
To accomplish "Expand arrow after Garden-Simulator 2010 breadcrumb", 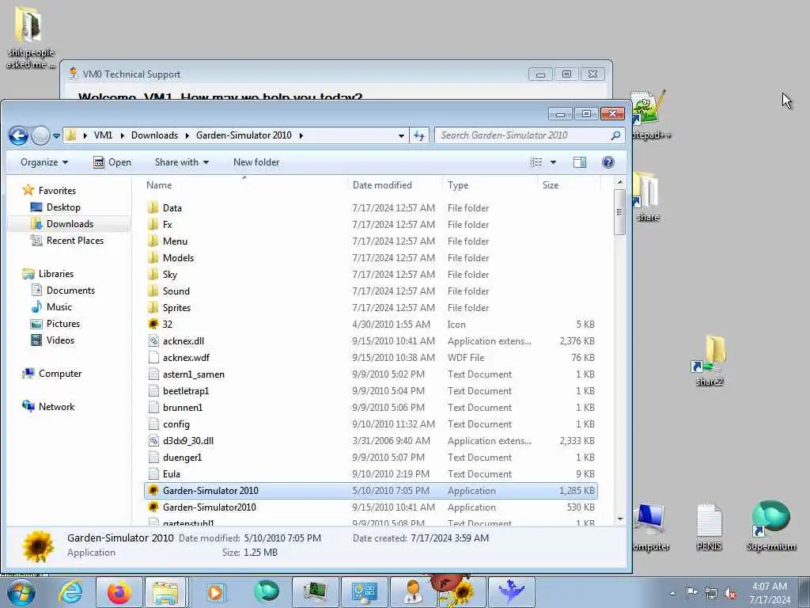I will click(301, 135).
